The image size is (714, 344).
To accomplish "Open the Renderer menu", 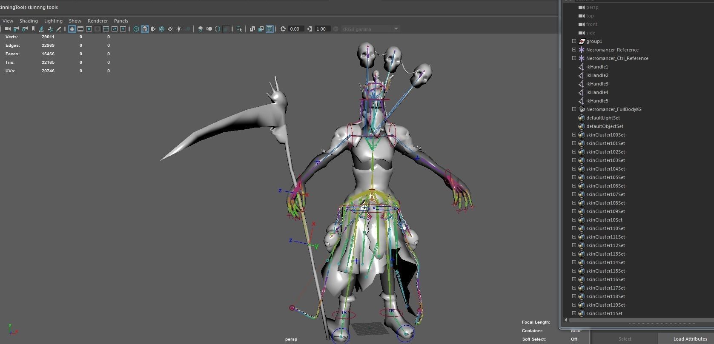I will (97, 21).
